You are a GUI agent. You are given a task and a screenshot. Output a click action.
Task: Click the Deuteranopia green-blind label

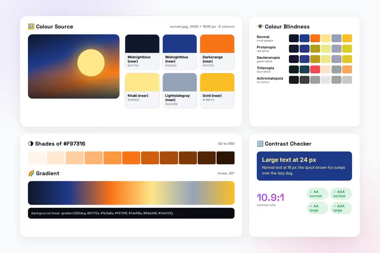[268, 59]
